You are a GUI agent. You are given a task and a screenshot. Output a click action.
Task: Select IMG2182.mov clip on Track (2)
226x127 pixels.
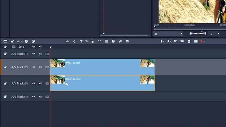(x=103, y=67)
